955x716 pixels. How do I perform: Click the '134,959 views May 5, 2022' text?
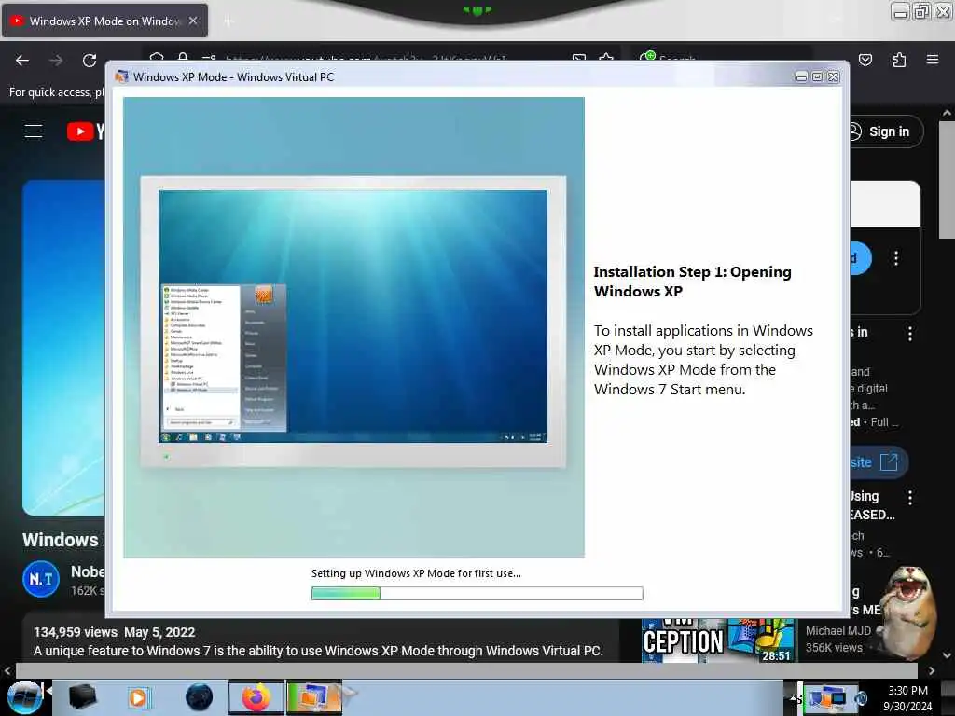point(115,632)
